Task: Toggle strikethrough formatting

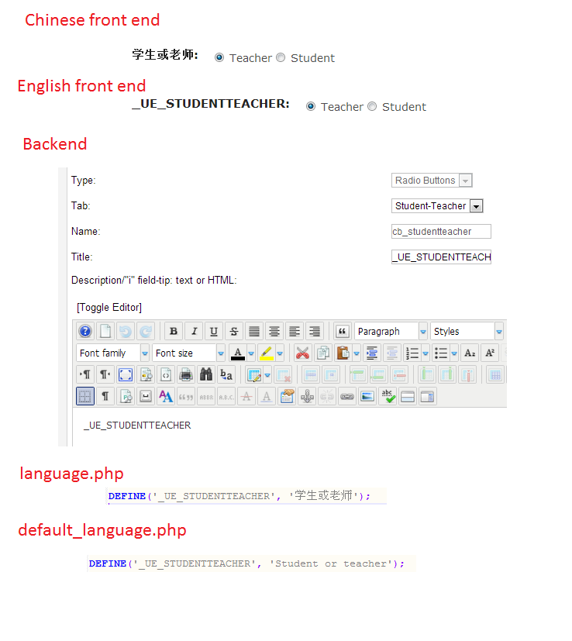Action: pos(234,331)
